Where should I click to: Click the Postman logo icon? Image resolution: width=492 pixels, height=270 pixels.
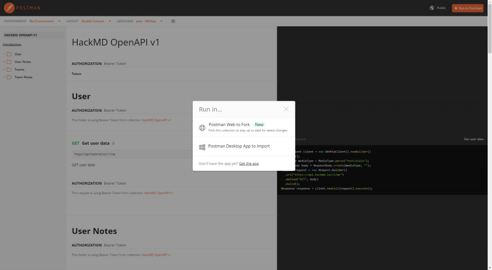(x=9, y=8)
